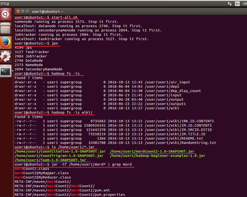The height and width of the screenshot is (197, 247).
Task: Click the '3127 TaskTracker' output line
Action: (32, 52)
